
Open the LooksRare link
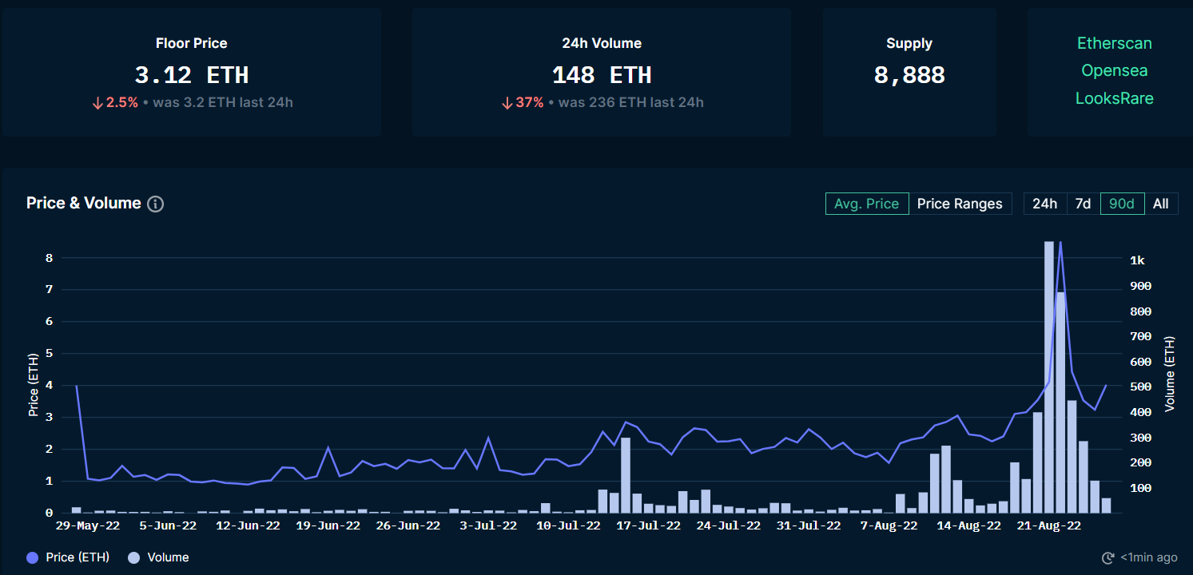(1114, 98)
